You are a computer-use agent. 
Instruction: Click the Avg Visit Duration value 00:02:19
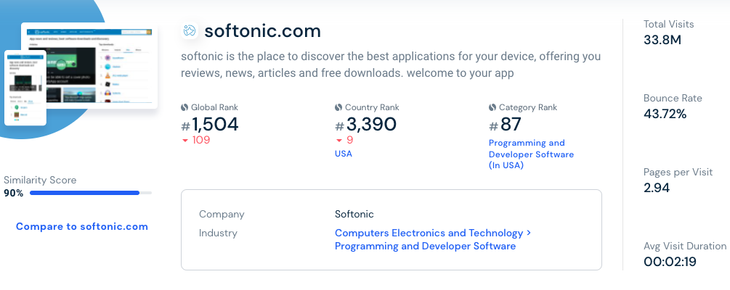click(x=670, y=262)
